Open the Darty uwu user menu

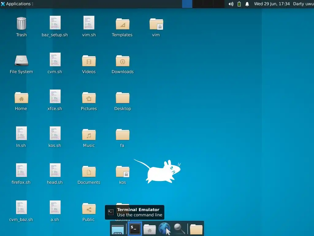pyautogui.click(x=303, y=4)
